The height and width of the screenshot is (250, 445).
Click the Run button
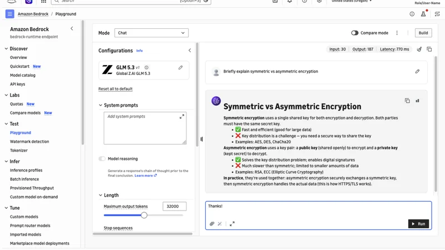click(418, 224)
